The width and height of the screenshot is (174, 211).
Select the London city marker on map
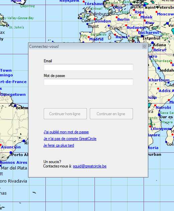pos(95,19)
